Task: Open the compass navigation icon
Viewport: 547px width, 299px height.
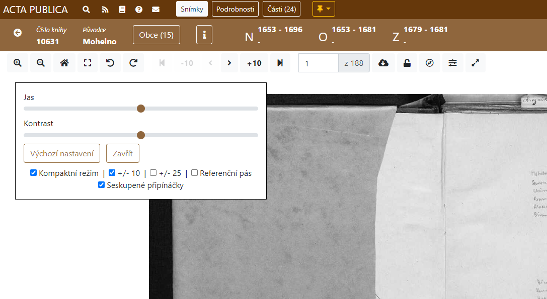Action: coord(430,63)
